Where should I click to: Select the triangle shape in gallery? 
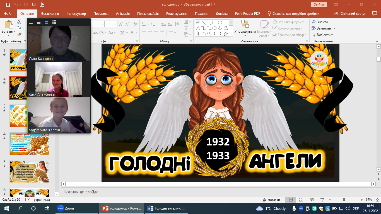pyautogui.click(x=198, y=28)
